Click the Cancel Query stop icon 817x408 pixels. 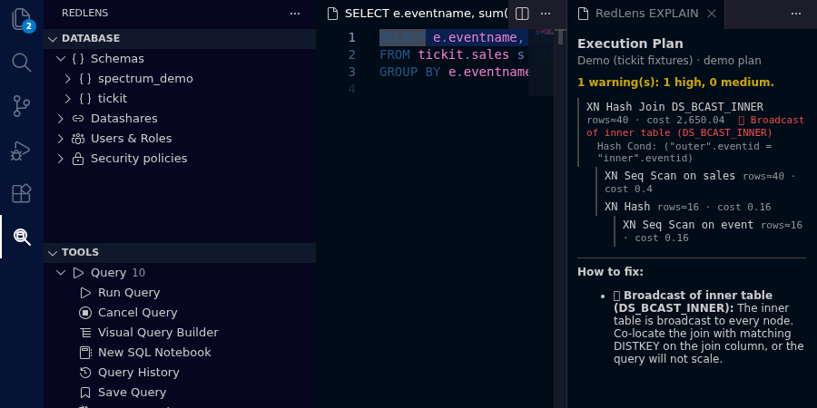click(x=85, y=313)
